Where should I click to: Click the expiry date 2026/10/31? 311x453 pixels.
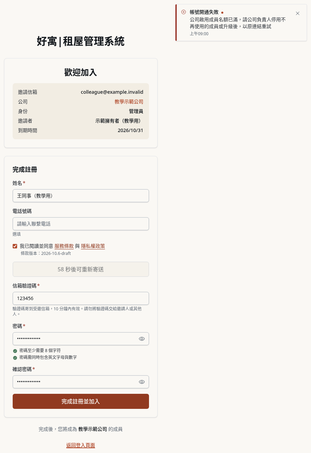tap(130, 130)
